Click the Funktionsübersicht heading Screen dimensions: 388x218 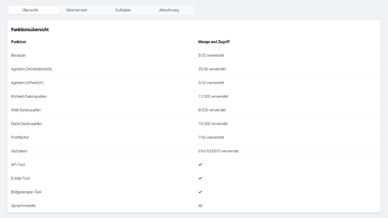click(x=30, y=30)
